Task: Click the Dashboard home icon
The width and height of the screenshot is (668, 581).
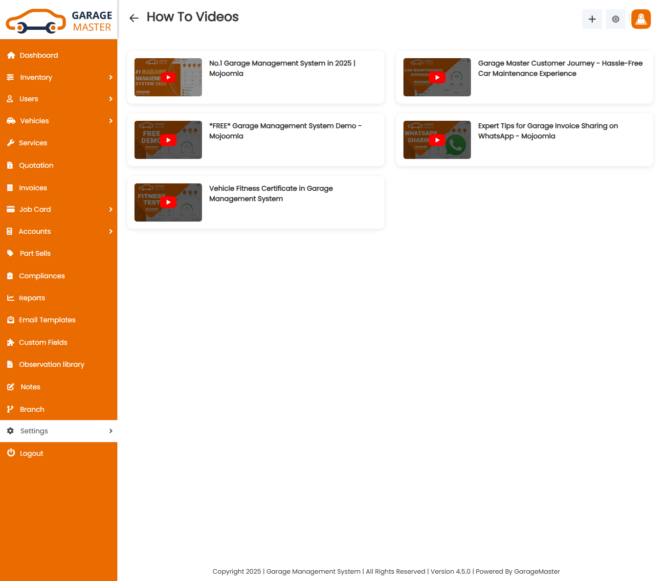Action: pos(11,55)
